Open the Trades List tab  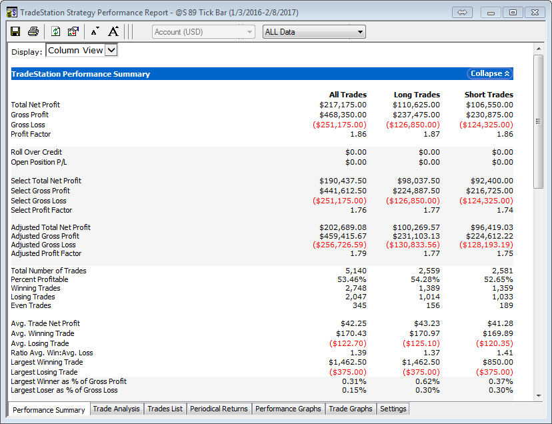click(165, 409)
